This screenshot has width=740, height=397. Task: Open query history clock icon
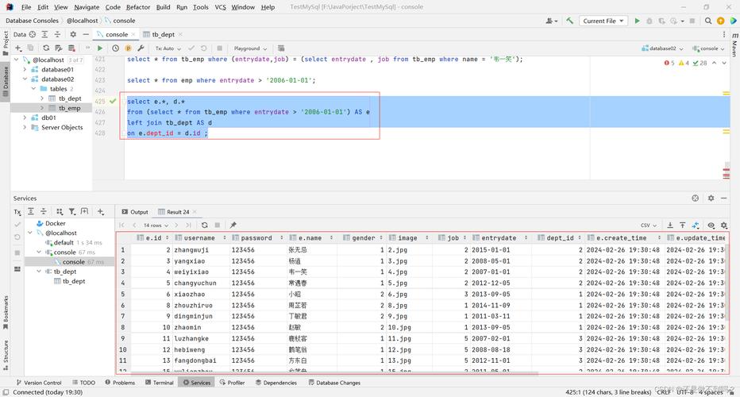point(116,48)
